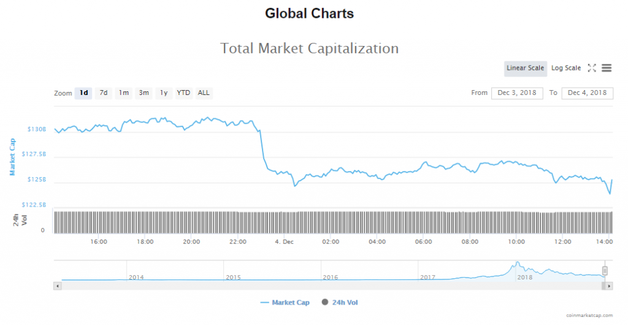Screen dimensions: 628x326
Task: Select the 7d zoom range
Action: (104, 93)
